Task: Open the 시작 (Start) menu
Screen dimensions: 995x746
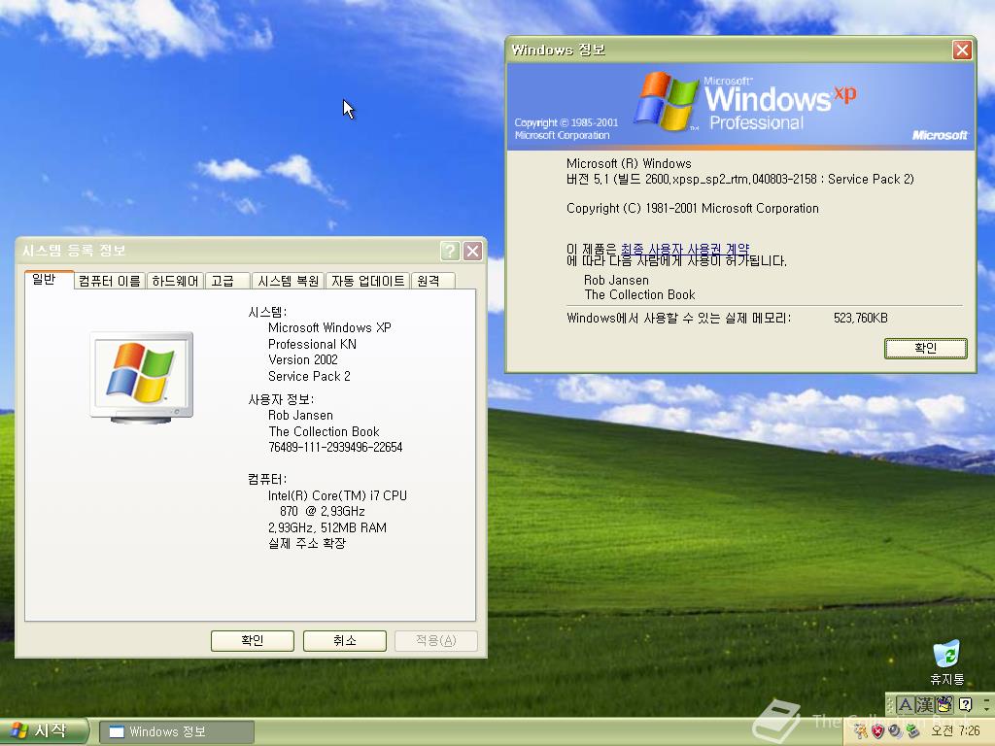Action: point(43,731)
